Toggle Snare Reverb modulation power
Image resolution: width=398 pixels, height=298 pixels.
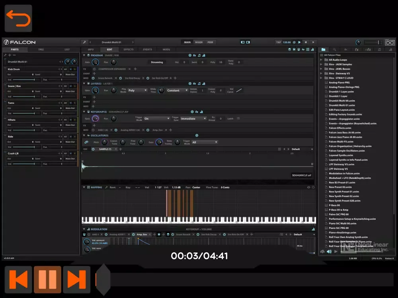[x=93, y=78]
